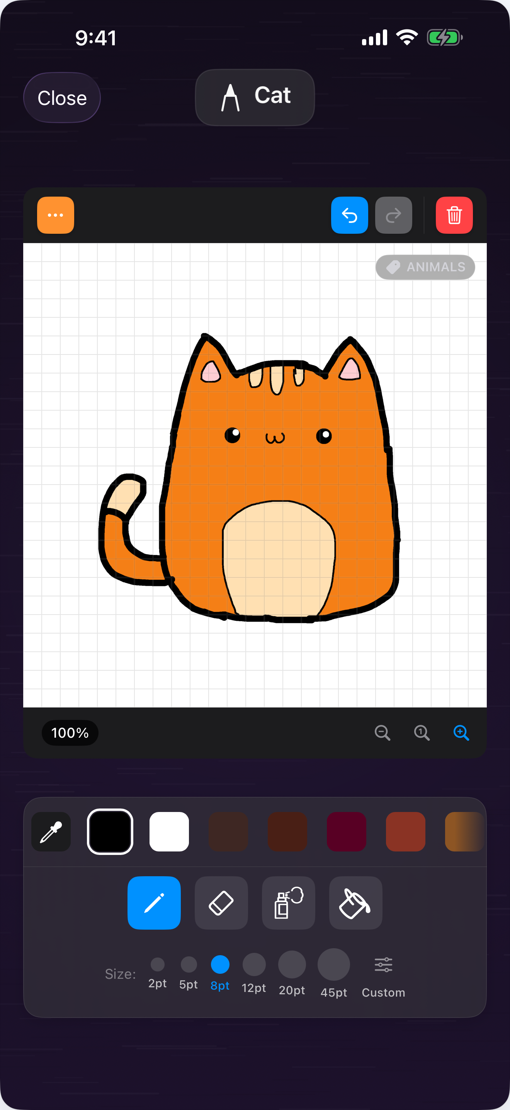
Task: Tap the battery charging indicator
Action: [x=445, y=38]
